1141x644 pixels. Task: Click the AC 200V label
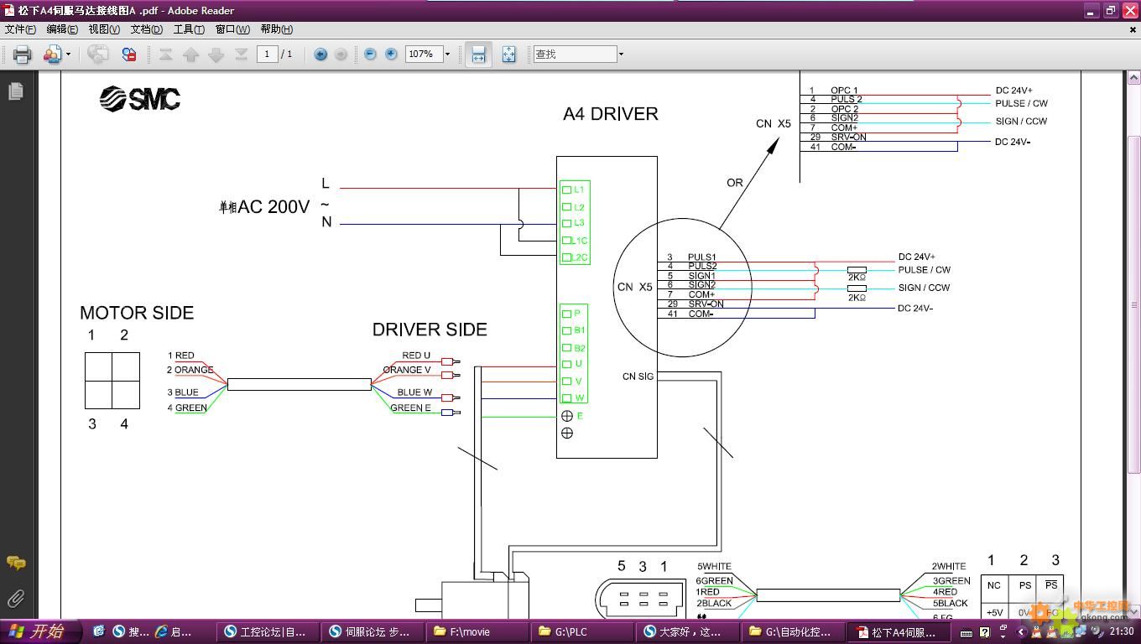[274, 206]
